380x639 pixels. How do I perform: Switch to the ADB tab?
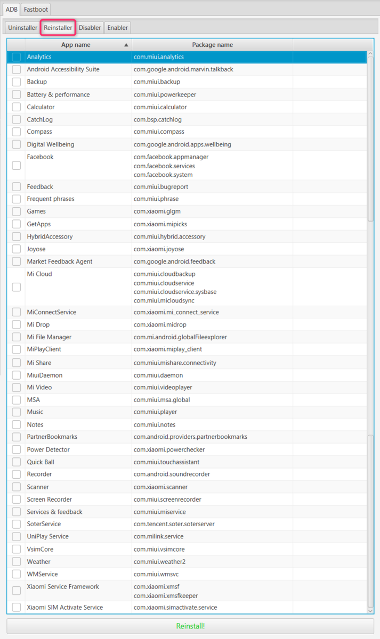[12, 9]
